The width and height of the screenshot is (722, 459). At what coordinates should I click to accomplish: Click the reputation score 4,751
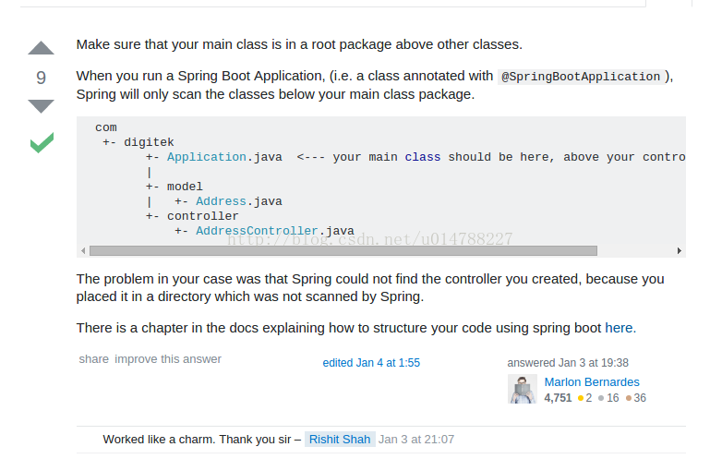pos(558,398)
